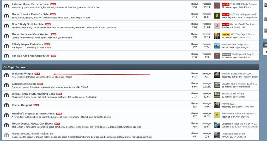Click the 'A' avatar in Member's Projects row
Image resolution: width=267 pixels, height=141 pixels.
[x=217, y=115]
